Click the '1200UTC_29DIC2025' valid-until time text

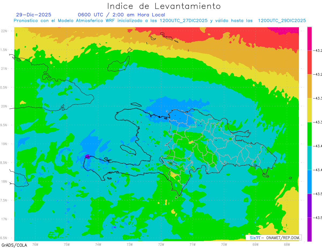(282, 21)
